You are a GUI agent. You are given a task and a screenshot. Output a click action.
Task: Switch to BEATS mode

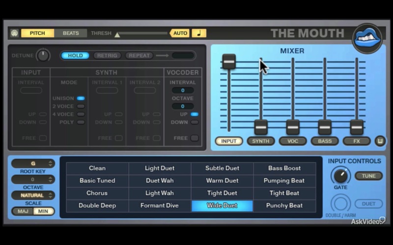pos(71,33)
